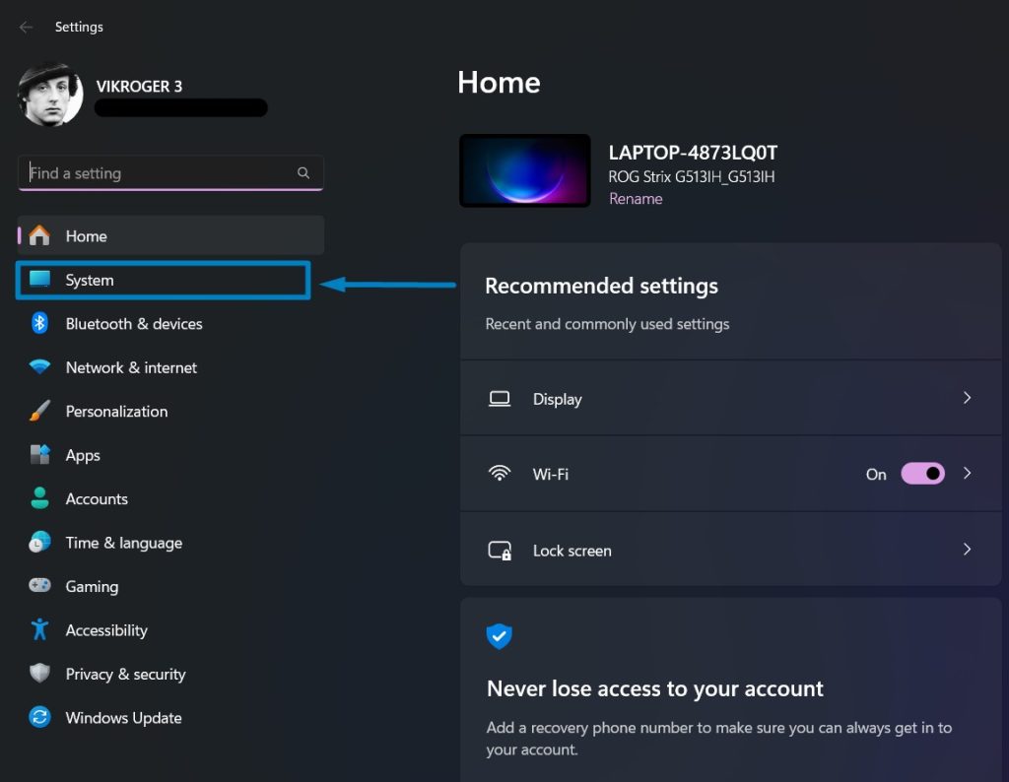The image size is (1009, 782).
Task: Click the Find a setting search box
Action: pyautogui.click(x=169, y=172)
